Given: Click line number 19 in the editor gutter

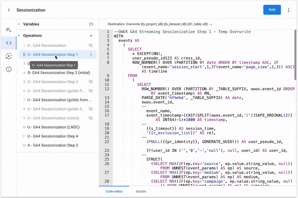Looking at the screenshot, I should point(107,128).
